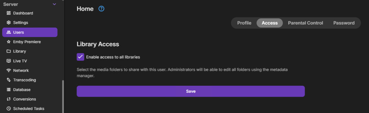Click the Live TV icon
The image size is (369, 113).
[9, 61]
